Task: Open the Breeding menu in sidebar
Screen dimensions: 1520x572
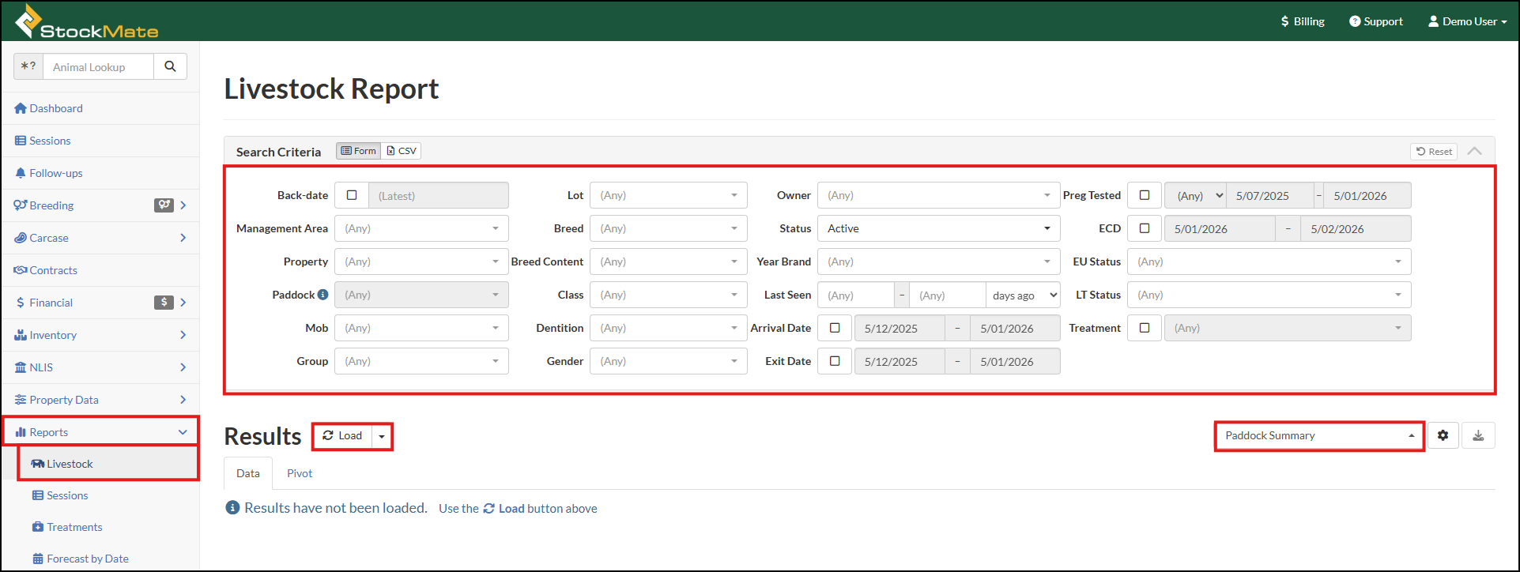Action: (51, 205)
